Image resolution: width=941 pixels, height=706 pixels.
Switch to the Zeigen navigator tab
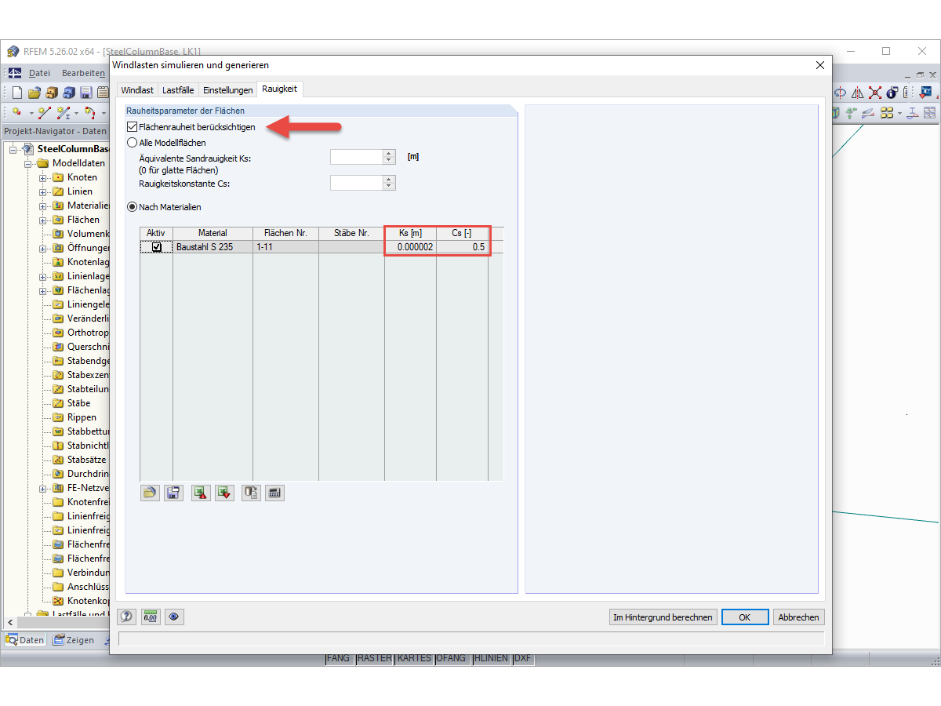point(74,640)
